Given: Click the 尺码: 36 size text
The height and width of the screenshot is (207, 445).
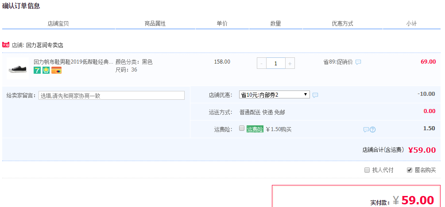Looking at the screenshot, I should (x=126, y=70).
